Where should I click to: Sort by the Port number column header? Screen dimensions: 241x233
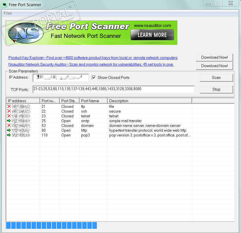tap(50, 101)
